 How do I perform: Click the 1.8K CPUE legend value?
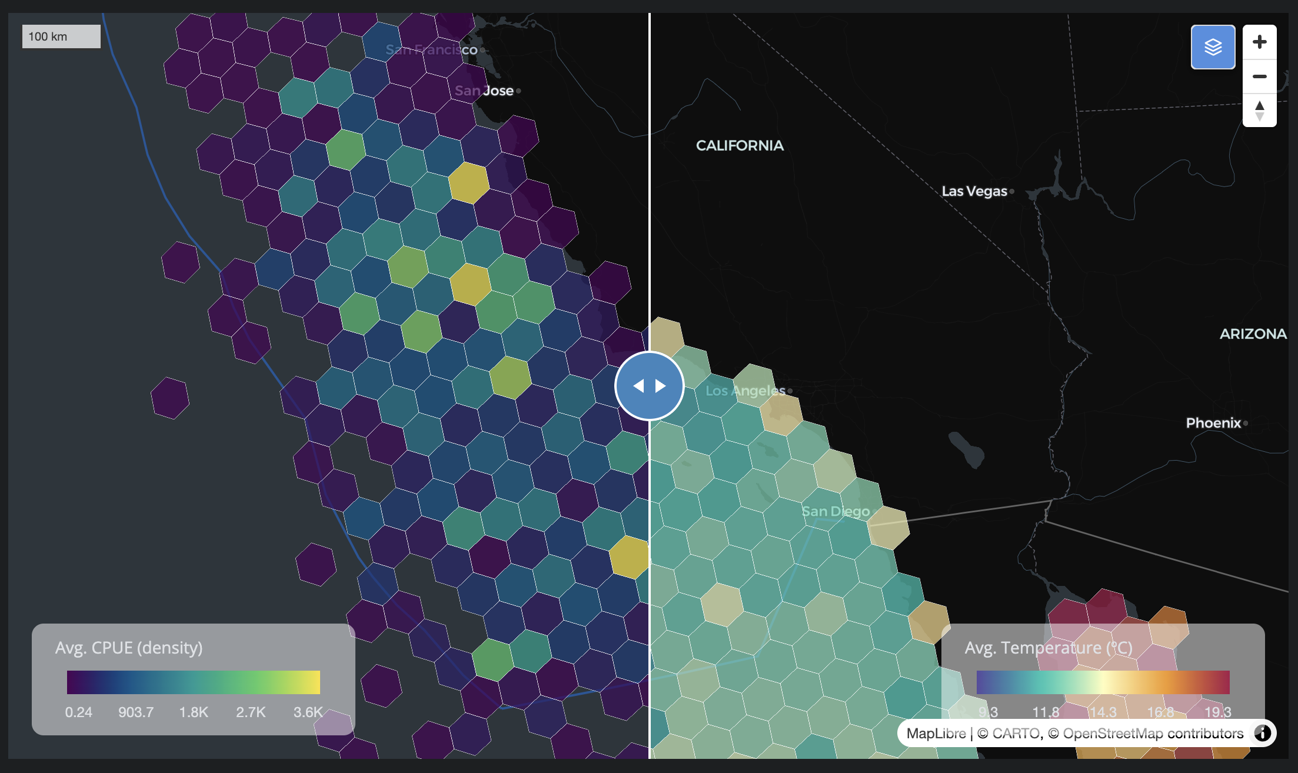(194, 712)
